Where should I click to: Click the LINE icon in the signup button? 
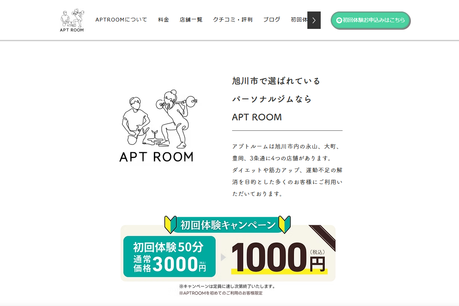point(339,20)
